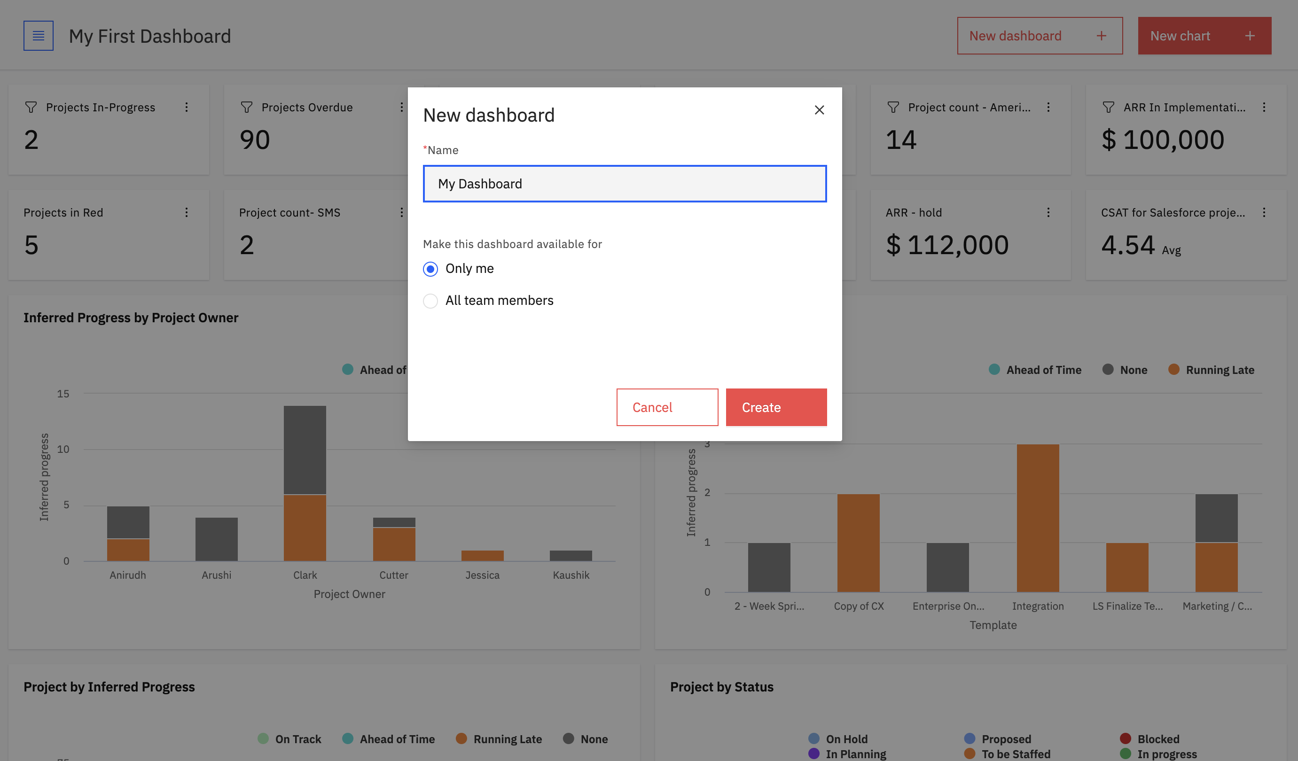Viewport: 1298px width, 761px height.
Task: Open kebab menu on Projects In-Progress card
Action: coord(187,107)
